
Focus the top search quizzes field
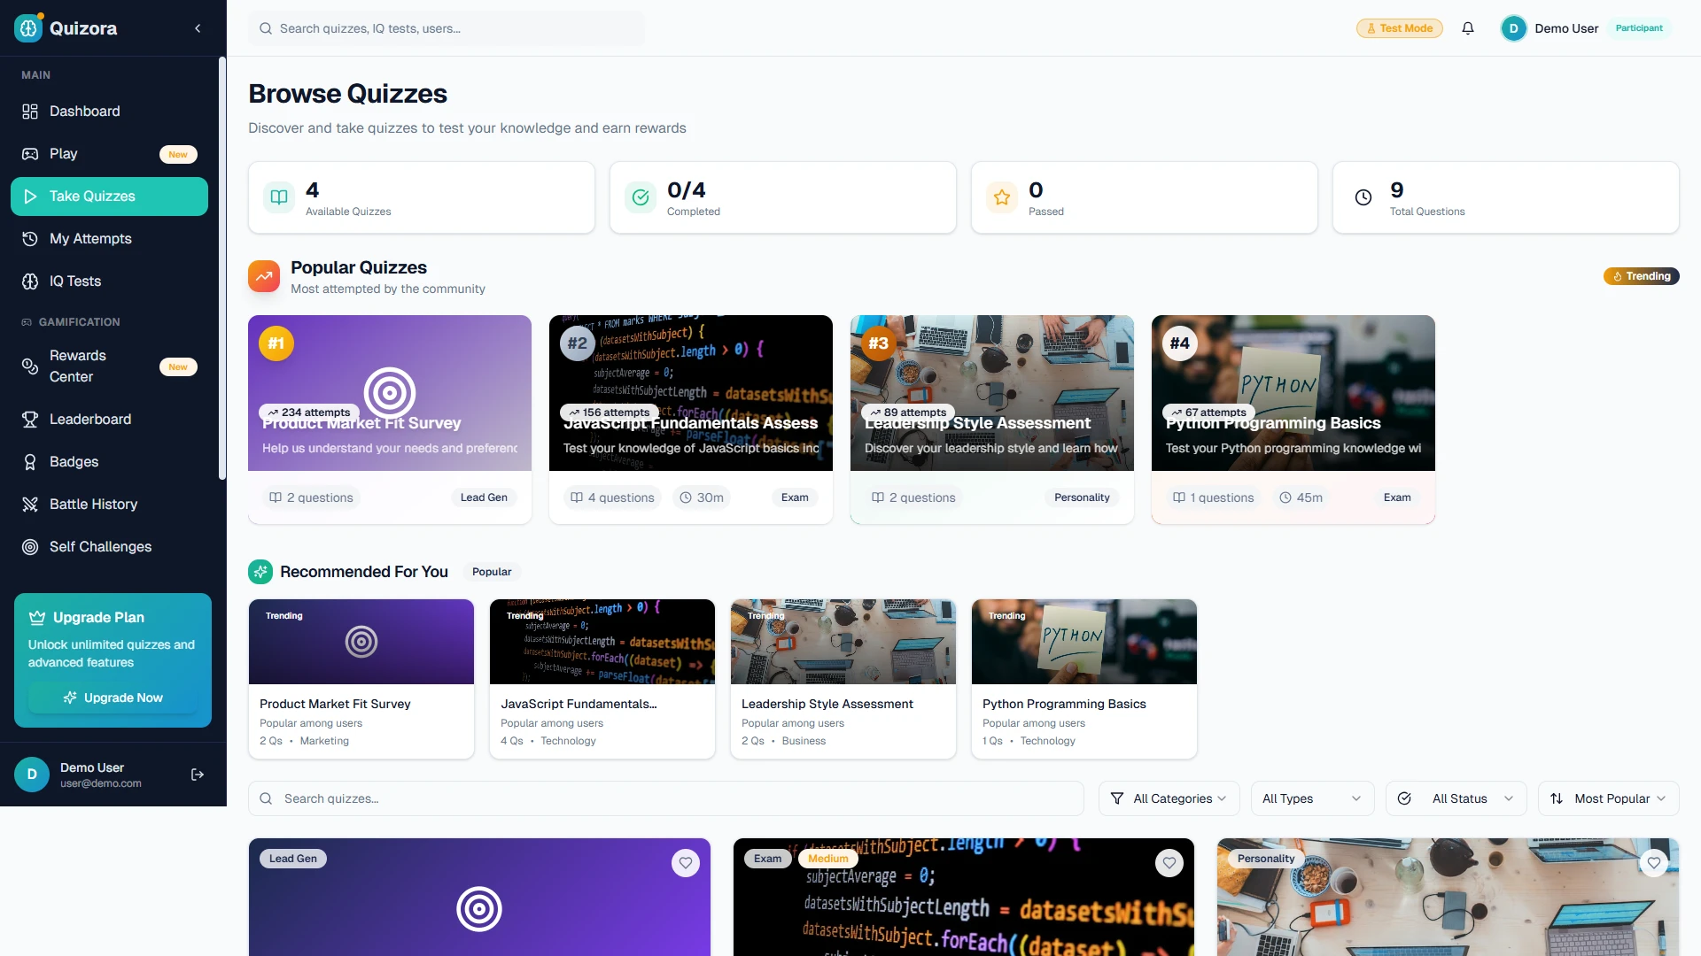click(x=447, y=28)
